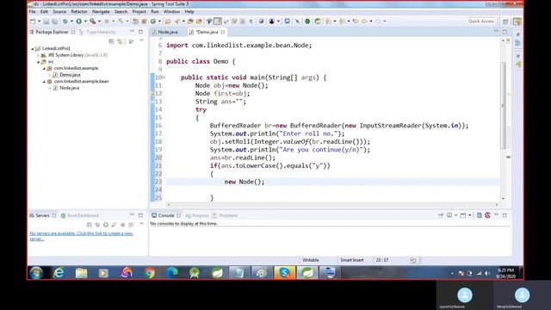
Task: Click line 23 new Node() code
Action: pos(245,182)
